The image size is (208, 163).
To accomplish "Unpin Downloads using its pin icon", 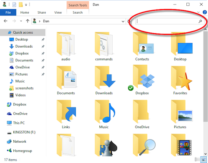I will click(x=43, y=46).
